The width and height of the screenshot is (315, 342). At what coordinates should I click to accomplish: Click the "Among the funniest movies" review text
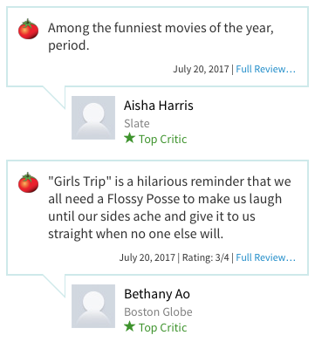pyautogui.click(x=161, y=37)
